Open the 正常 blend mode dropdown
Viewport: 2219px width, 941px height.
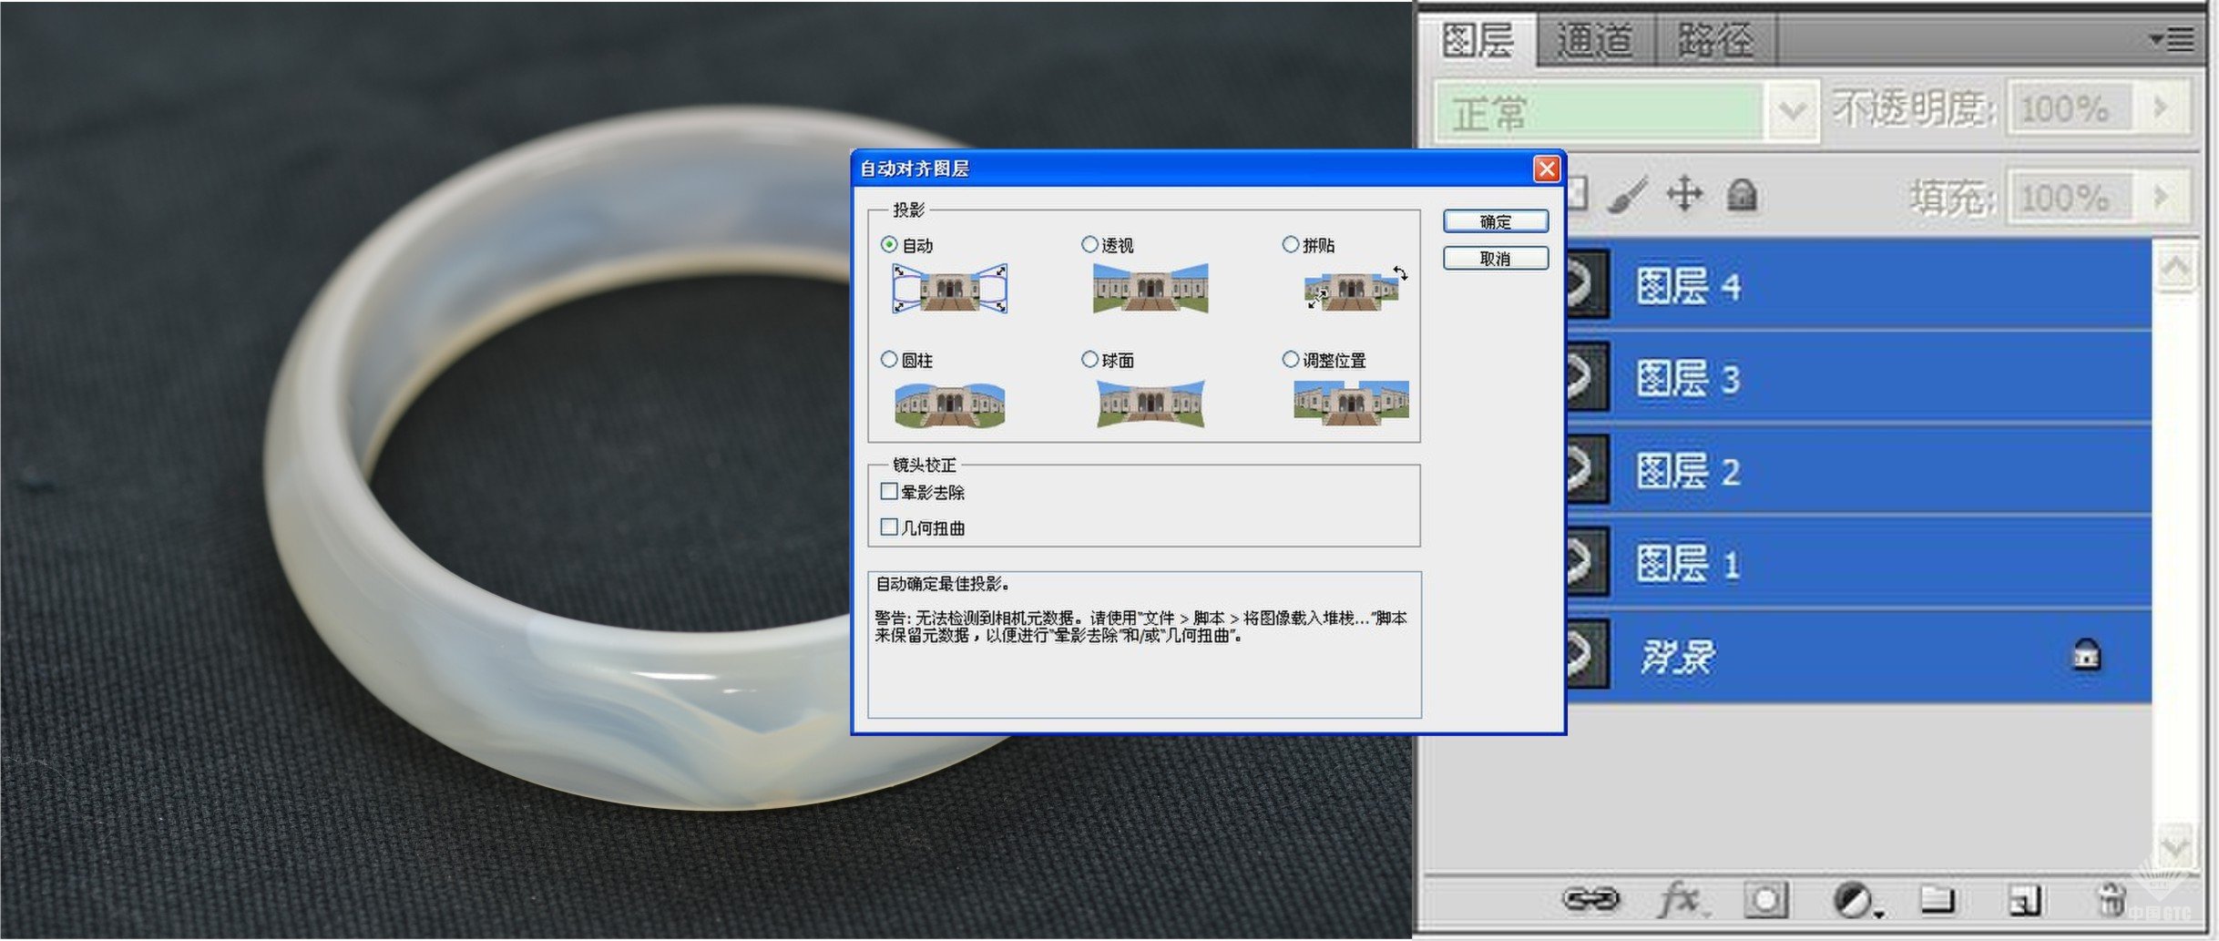[x=1791, y=111]
